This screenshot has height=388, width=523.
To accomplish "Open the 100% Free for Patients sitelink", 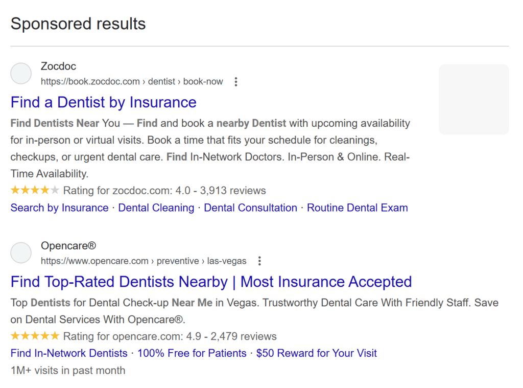I will [192, 353].
